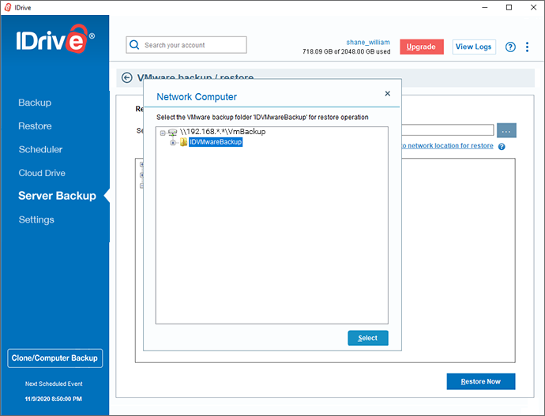The height and width of the screenshot is (416, 545).
Task: Click the Clone/Computer Backup button
Action: tap(54, 358)
